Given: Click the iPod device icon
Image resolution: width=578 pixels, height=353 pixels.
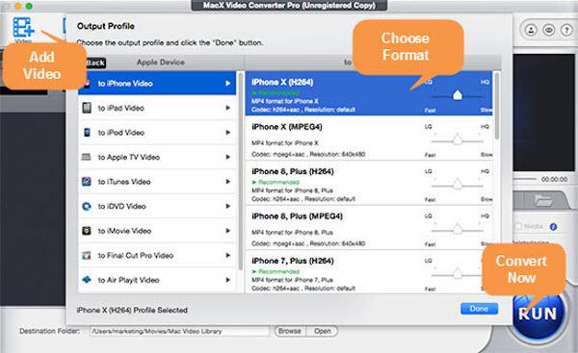Looking at the screenshot, I should (x=87, y=133).
